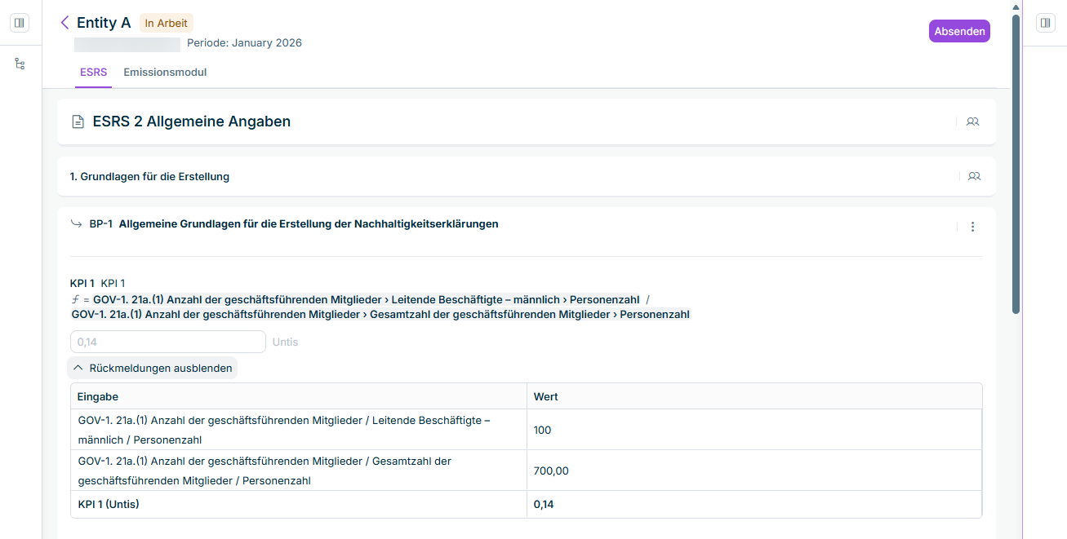Click Periode: January 2026 text
Viewport: 1067px width, 539px height.
click(244, 42)
